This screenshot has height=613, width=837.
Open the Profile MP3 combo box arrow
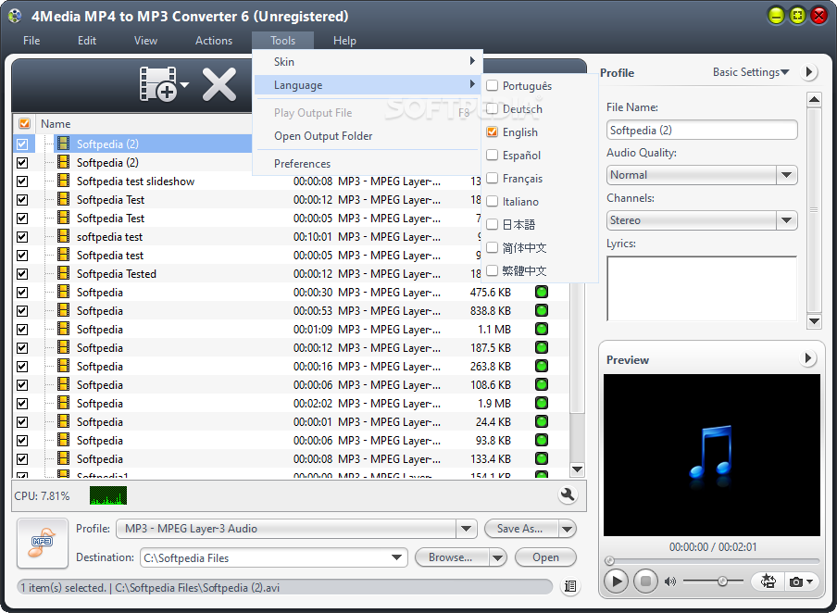466,529
